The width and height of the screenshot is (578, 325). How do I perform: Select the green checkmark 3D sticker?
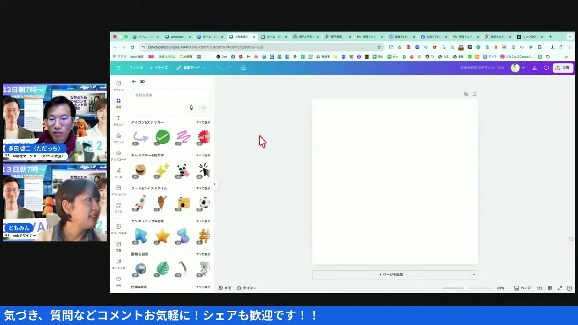162,137
